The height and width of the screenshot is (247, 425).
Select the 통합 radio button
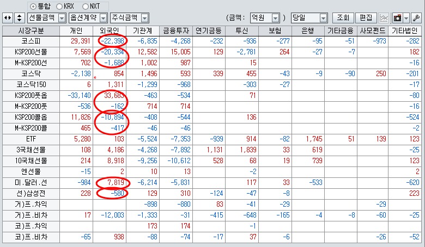(33, 5)
